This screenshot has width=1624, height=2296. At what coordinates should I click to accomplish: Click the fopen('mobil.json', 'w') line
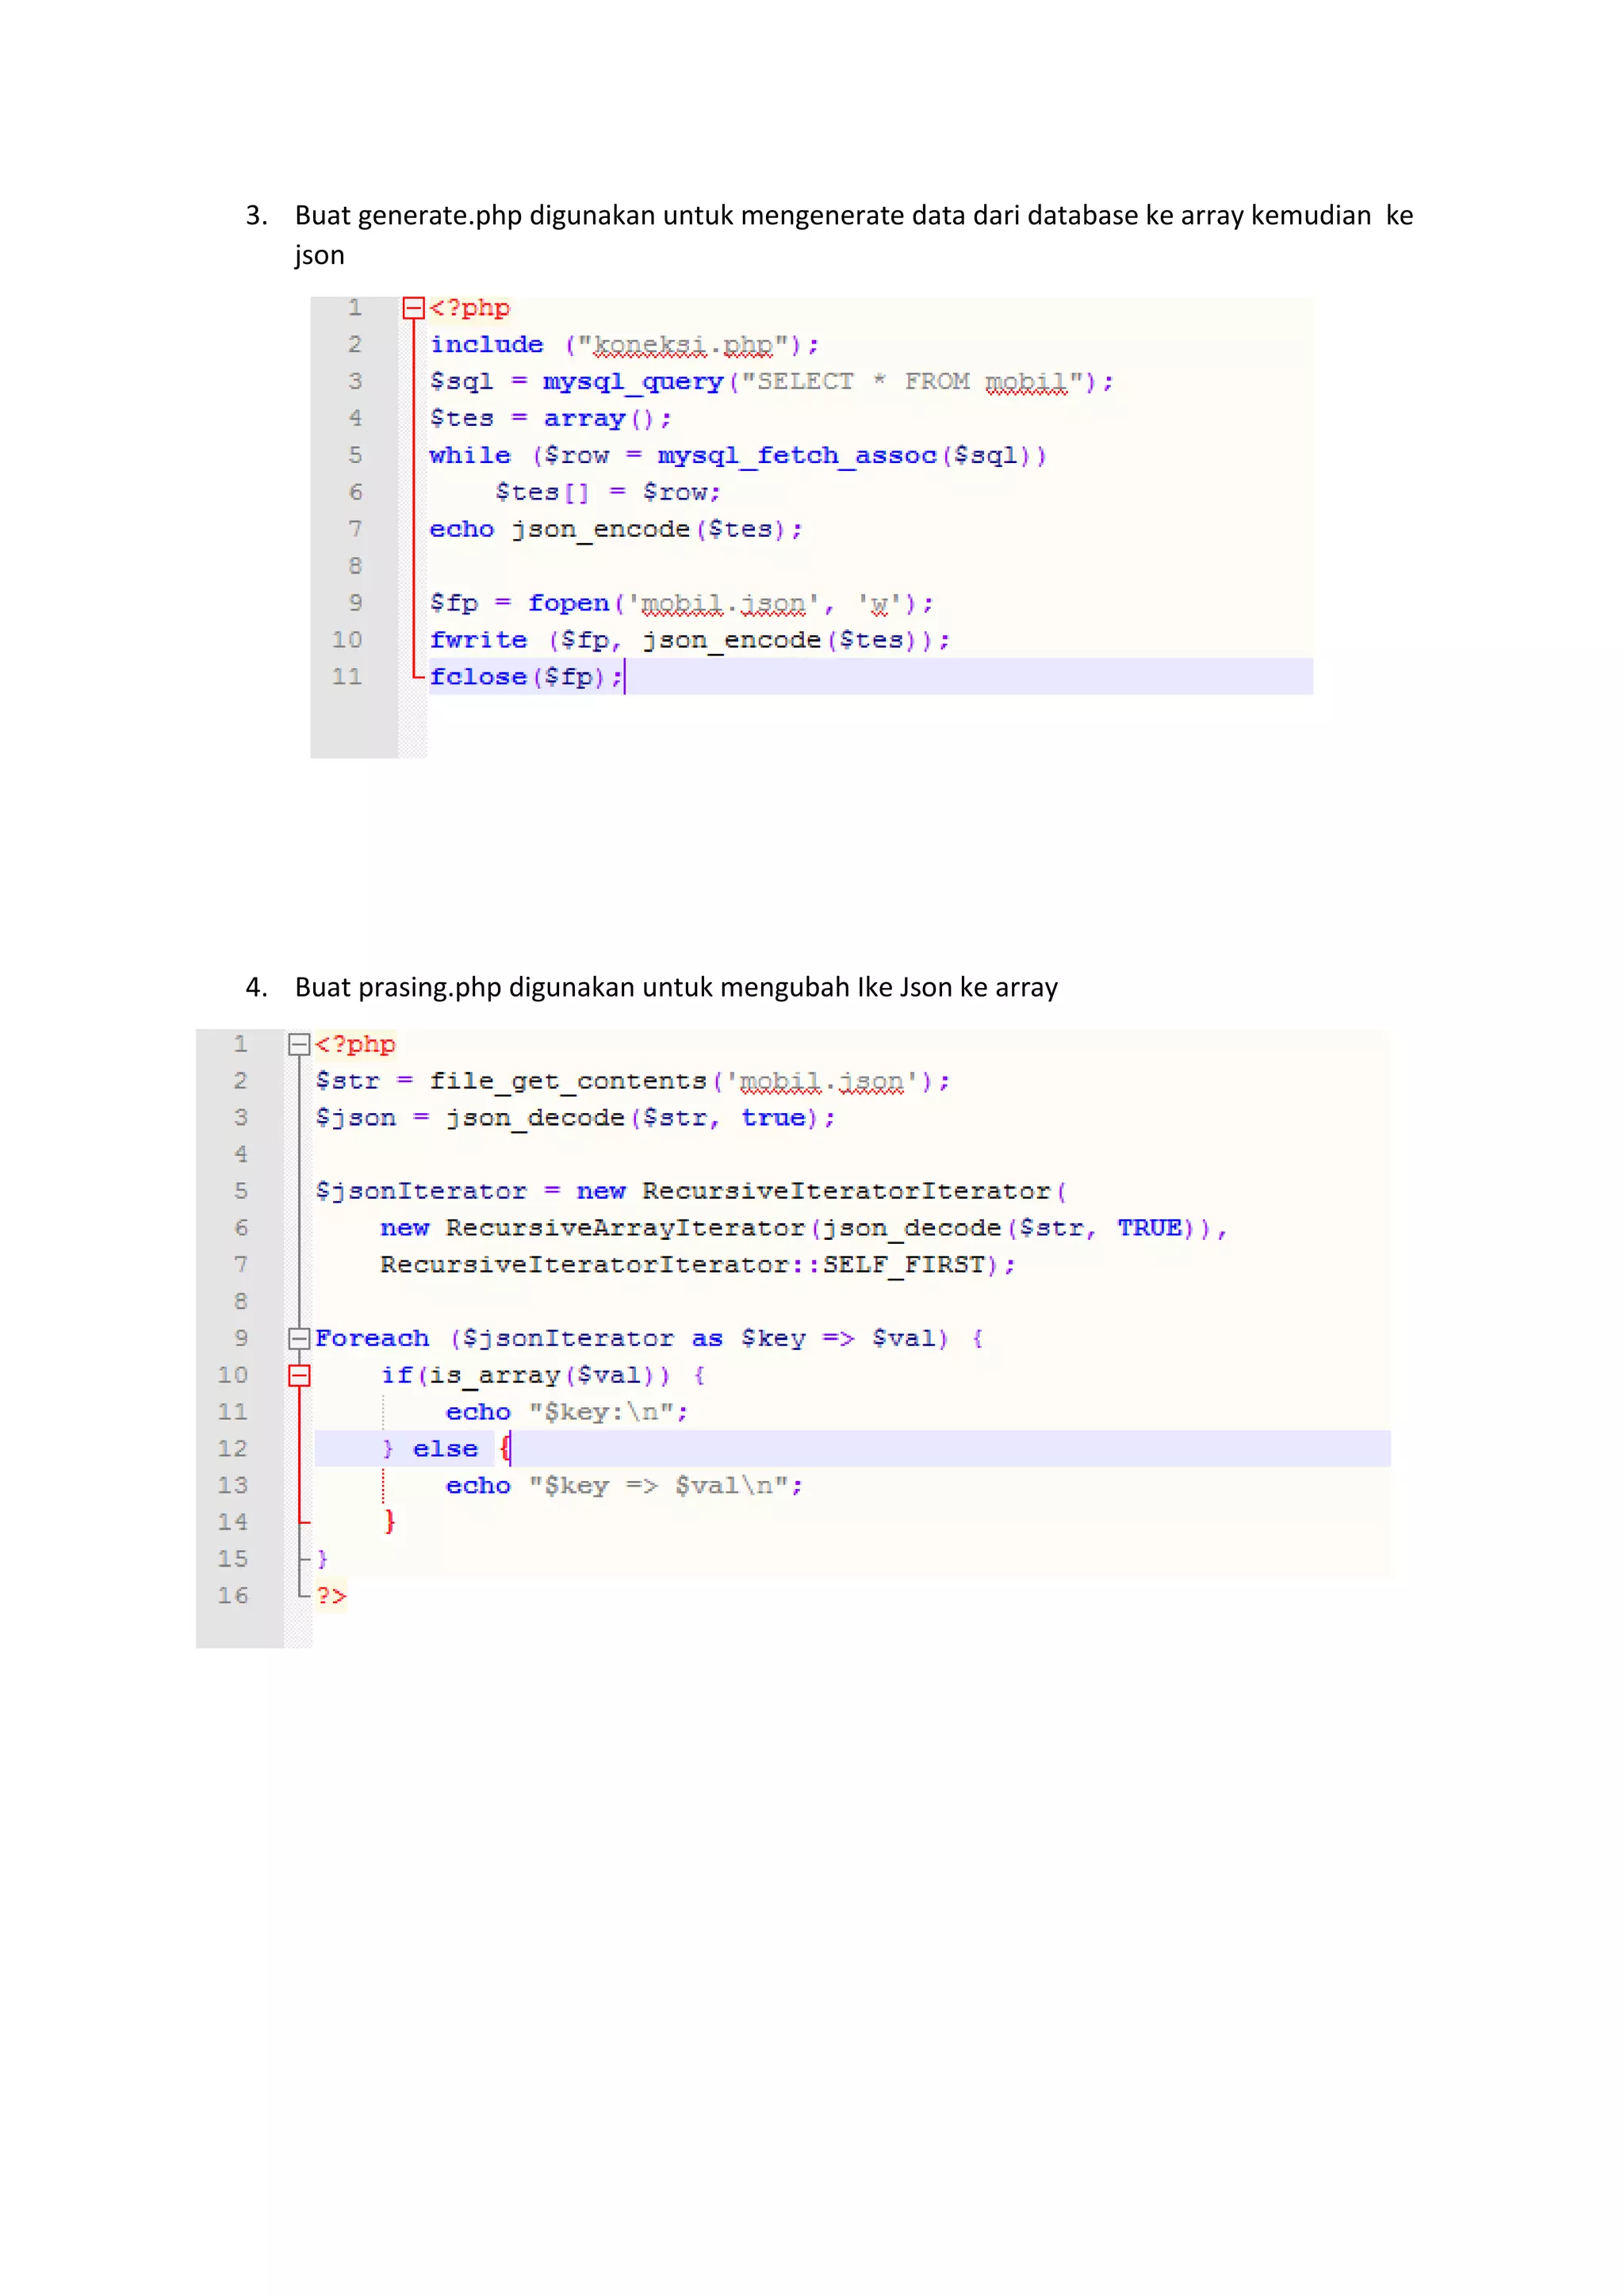[681, 604]
